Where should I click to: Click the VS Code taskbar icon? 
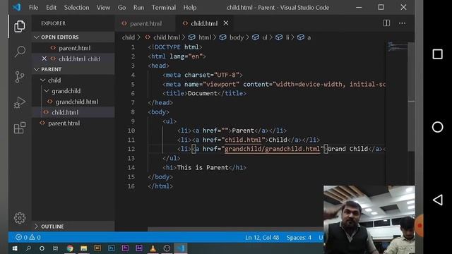[181, 248]
